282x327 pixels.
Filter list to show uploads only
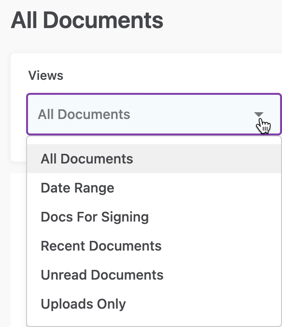click(x=154, y=304)
